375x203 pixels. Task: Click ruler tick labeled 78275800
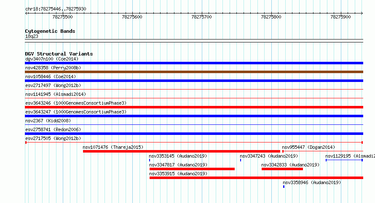tap(271, 17)
